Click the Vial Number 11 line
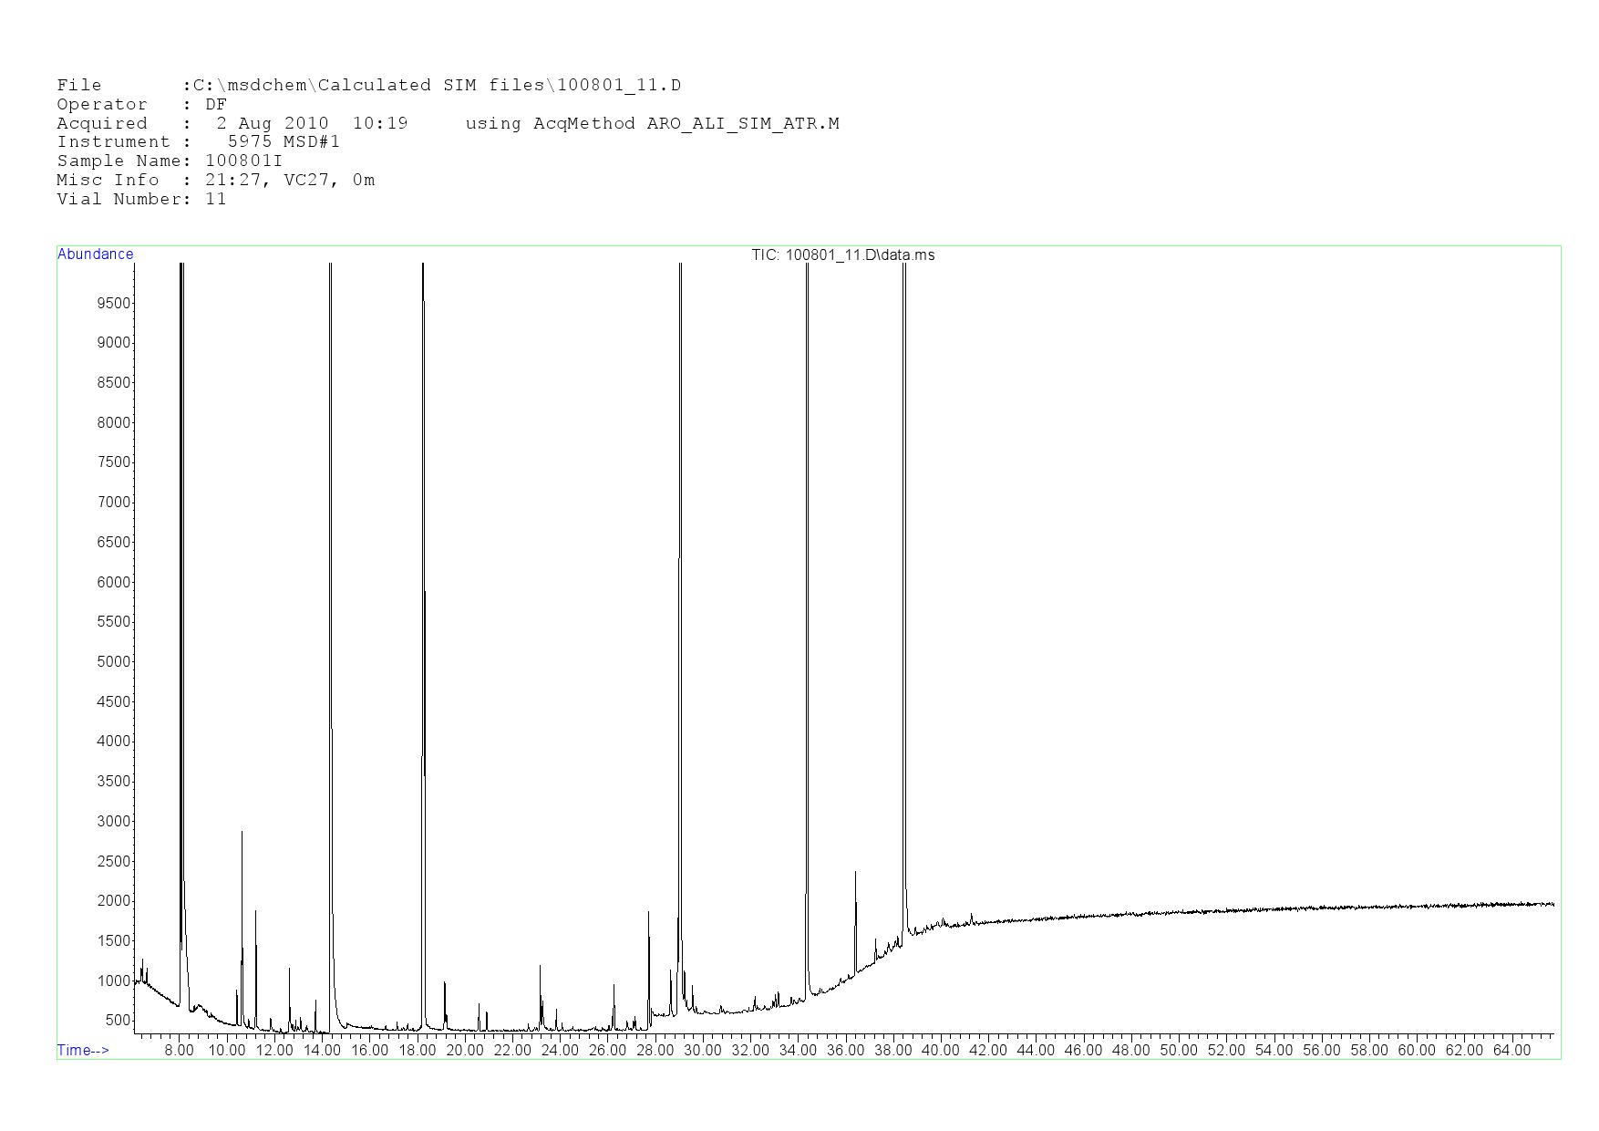Image resolution: width=1599 pixels, height=1131 pixels. [141, 200]
